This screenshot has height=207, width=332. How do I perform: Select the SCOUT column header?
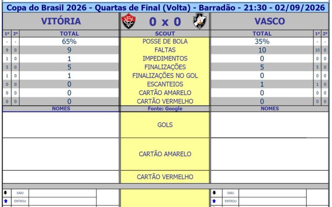(165, 34)
